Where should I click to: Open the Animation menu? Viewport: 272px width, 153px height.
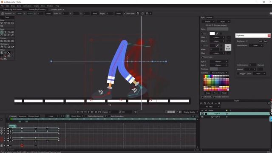pyautogui.click(x=27, y=6)
